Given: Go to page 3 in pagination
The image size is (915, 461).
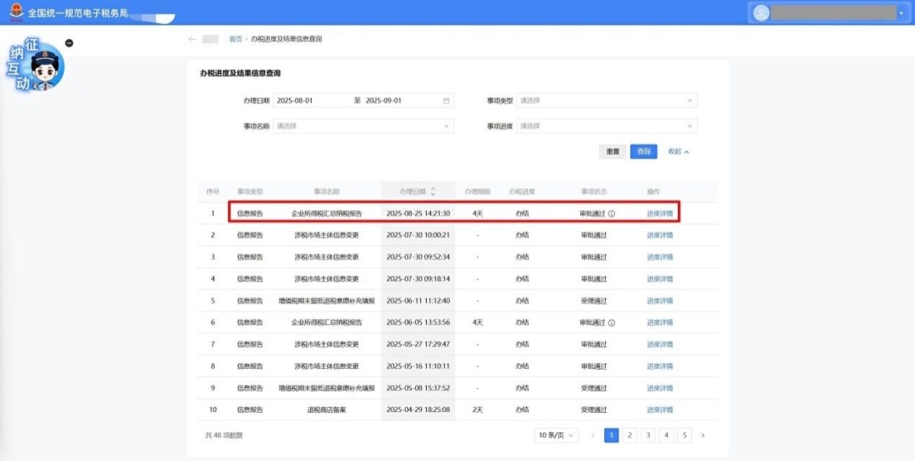Looking at the screenshot, I should pos(647,435).
